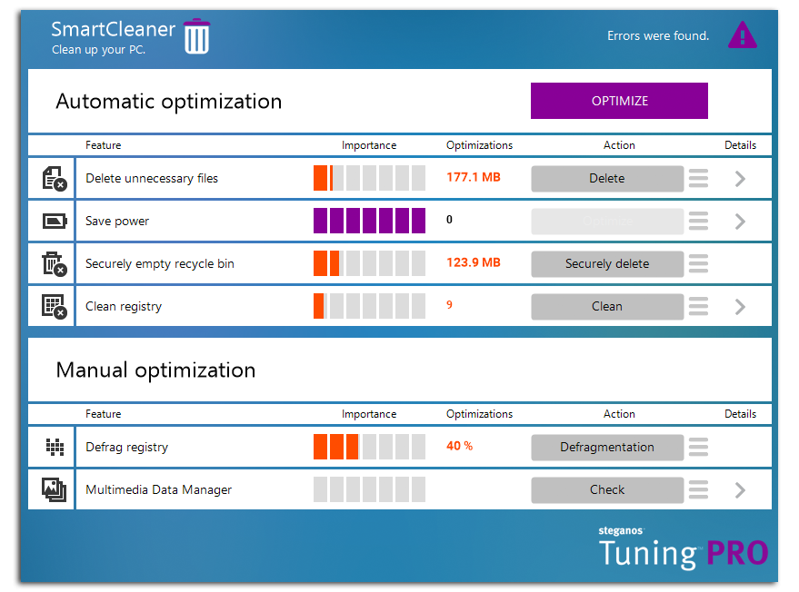This screenshot has width=799, height=592.
Task: Click the 177.1 MB optimization value
Action: pyautogui.click(x=474, y=177)
